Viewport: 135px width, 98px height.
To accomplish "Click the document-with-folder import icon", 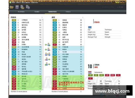I will click(22, 7).
